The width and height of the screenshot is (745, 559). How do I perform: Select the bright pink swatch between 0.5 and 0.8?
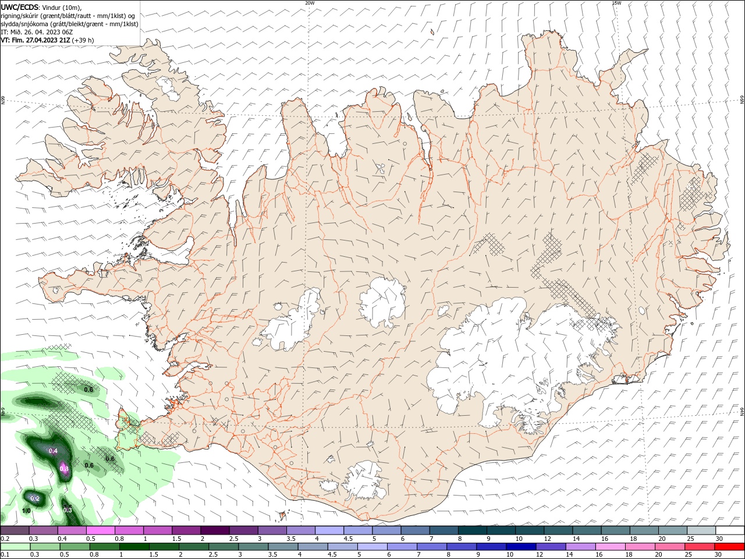(100, 530)
